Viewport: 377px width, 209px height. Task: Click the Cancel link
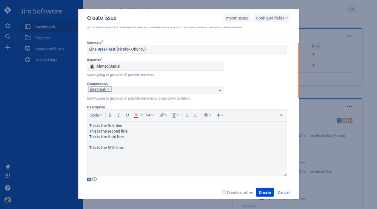click(284, 192)
